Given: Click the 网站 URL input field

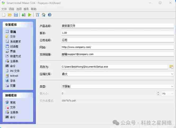Looking at the screenshot, I should pos(117,47).
